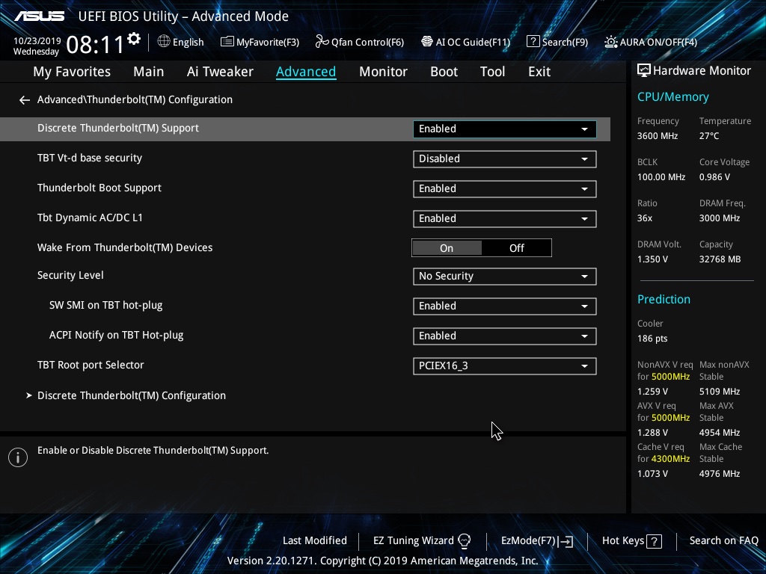Select Tbt Dynamic AC/DC L1 label
This screenshot has height=574, width=766.
pyautogui.click(x=90, y=217)
